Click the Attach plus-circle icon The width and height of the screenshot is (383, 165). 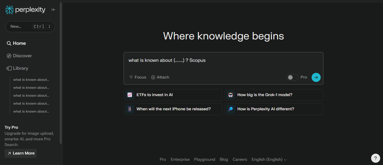153,77
